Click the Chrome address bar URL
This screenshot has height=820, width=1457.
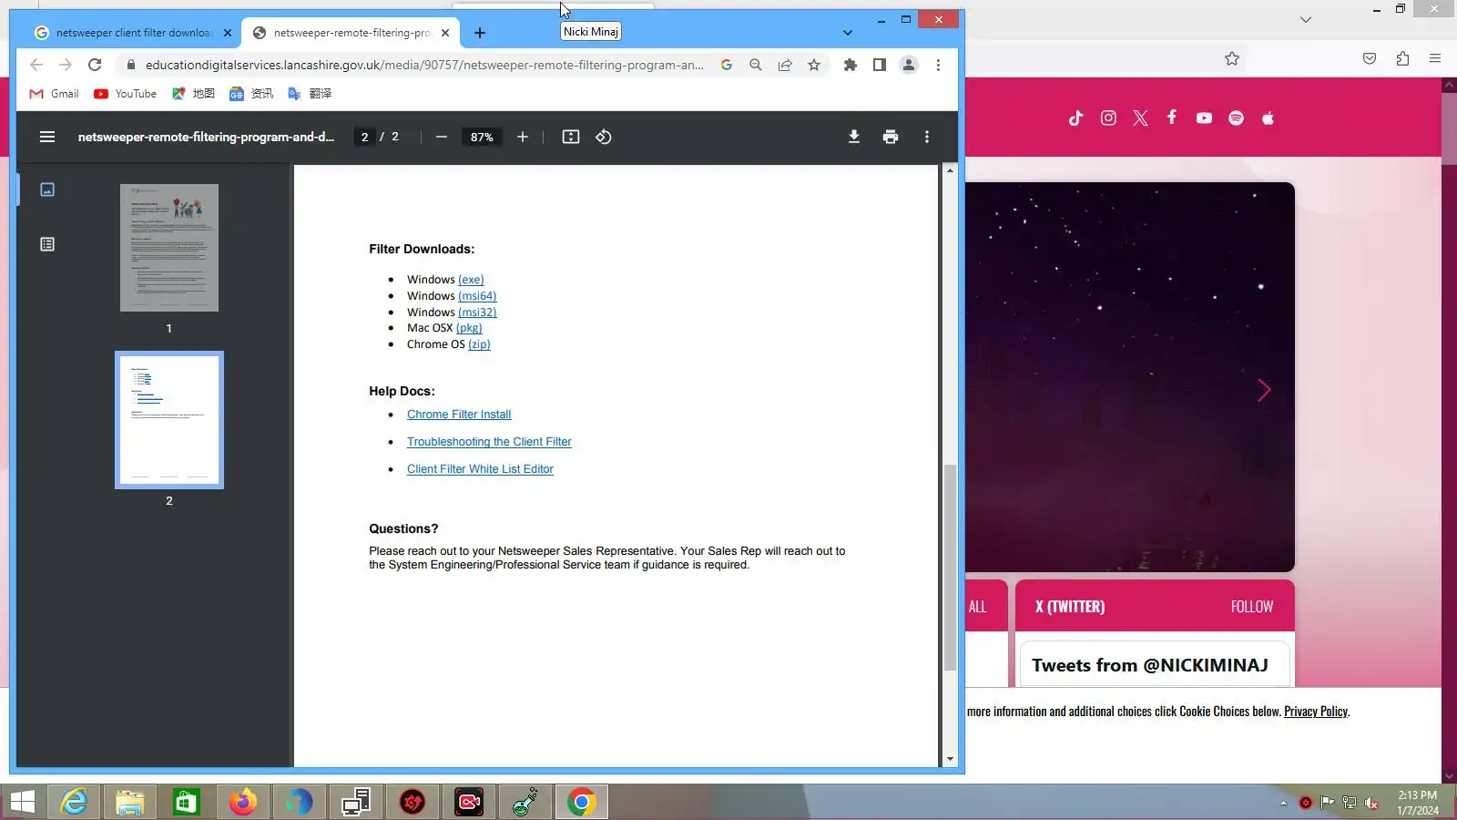tap(424, 65)
